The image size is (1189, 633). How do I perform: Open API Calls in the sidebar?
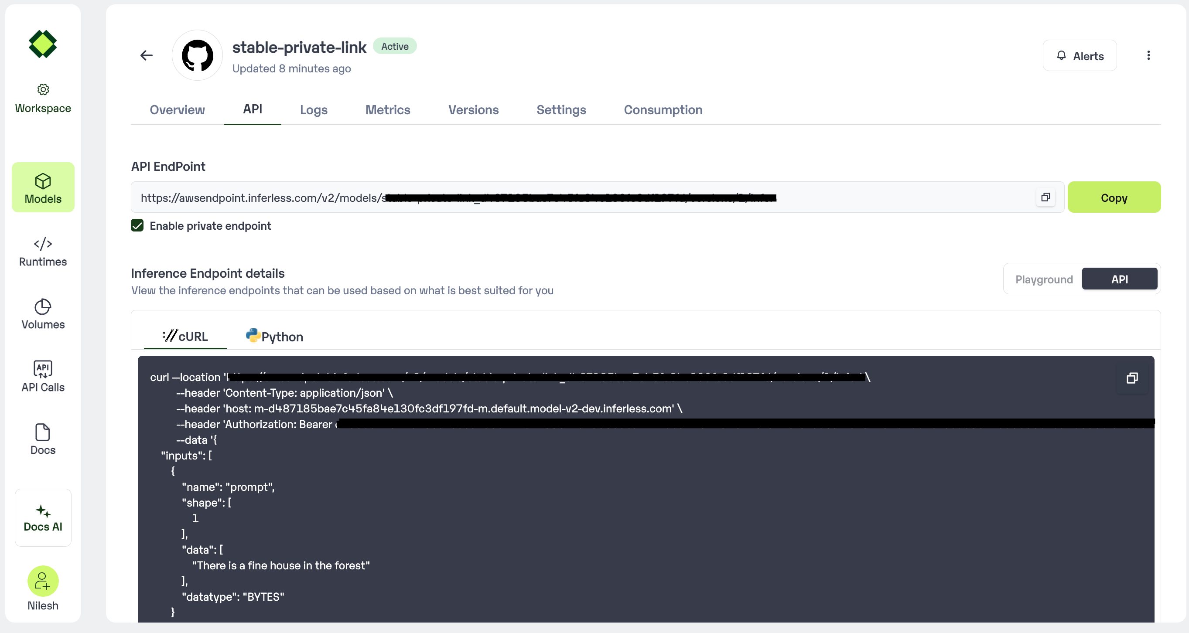[x=43, y=377]
